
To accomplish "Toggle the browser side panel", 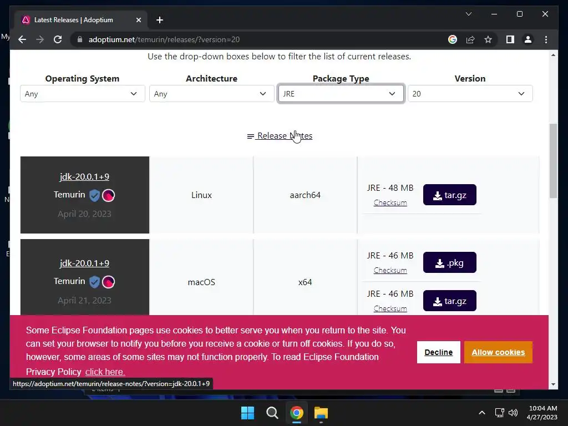I will 510,39.
